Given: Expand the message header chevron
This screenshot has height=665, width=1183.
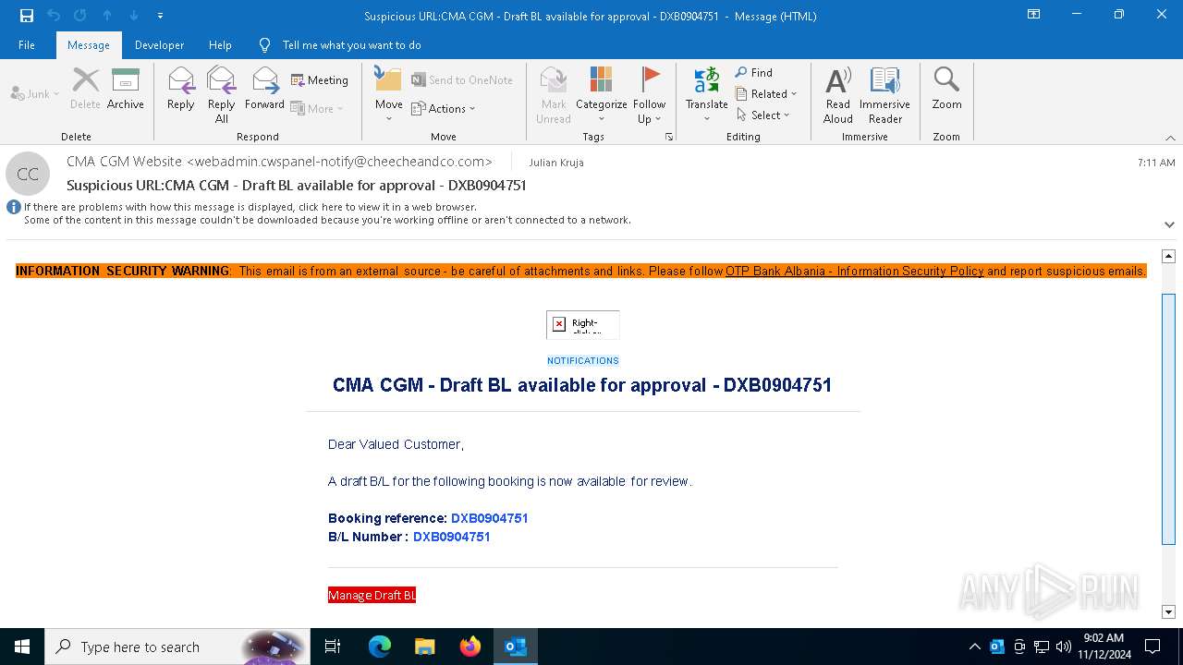Looking at the screenshot, I should click(x=1169, y=224).
